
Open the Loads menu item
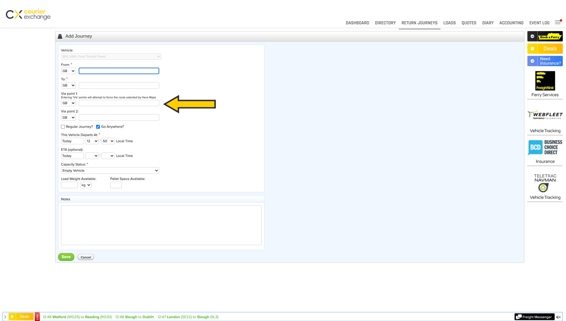point(449,23)
